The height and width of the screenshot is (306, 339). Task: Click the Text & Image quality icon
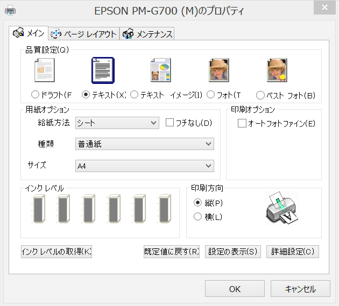(161, 70)
